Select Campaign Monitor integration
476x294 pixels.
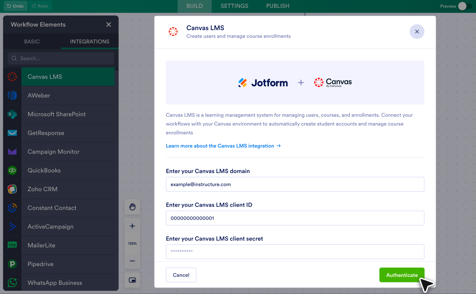point(68,152)
